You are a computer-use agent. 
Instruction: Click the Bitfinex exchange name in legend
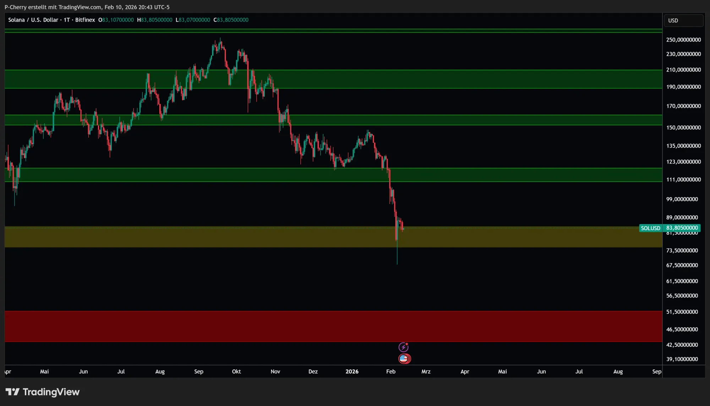85,20
